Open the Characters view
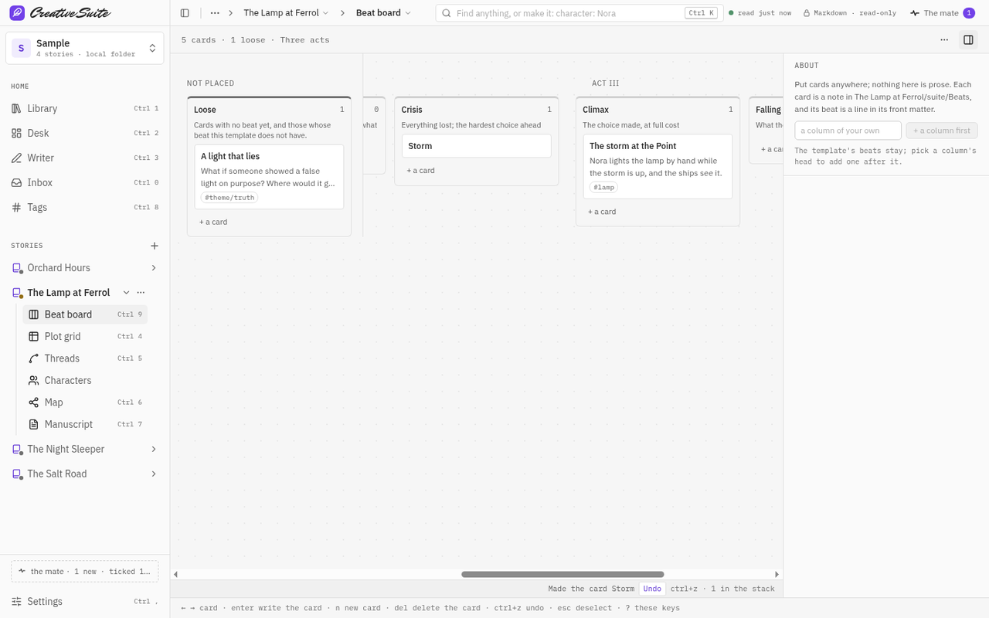 [85, 381]
